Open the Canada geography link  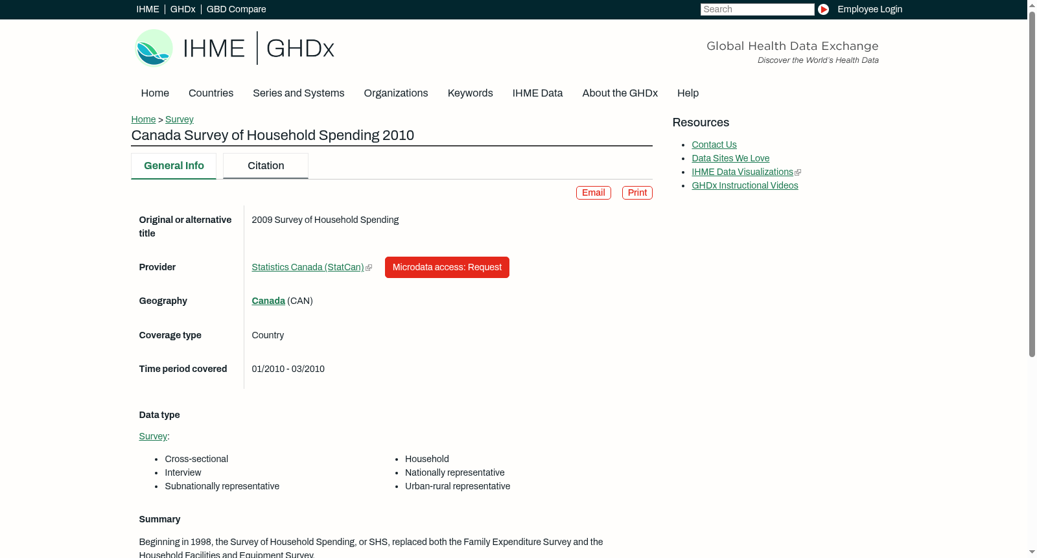[268, 301]
